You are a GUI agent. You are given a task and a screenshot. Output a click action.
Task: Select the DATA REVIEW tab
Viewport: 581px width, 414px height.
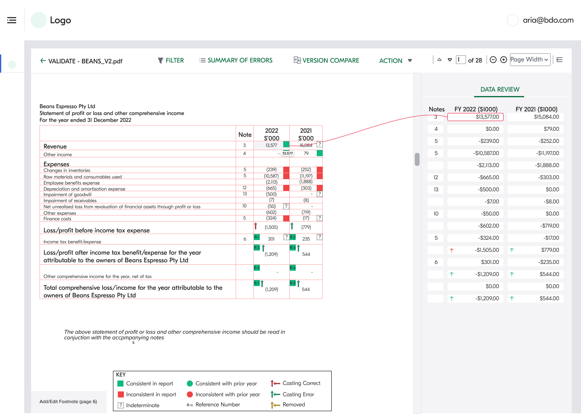point(499,90)
